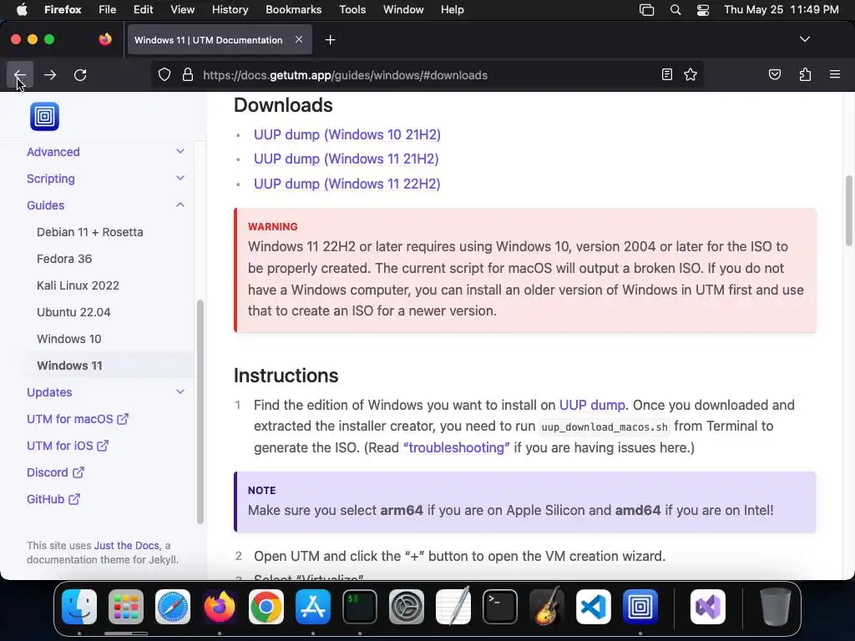Open the Apple menu

pyautogui.click(x=22, y=10)
